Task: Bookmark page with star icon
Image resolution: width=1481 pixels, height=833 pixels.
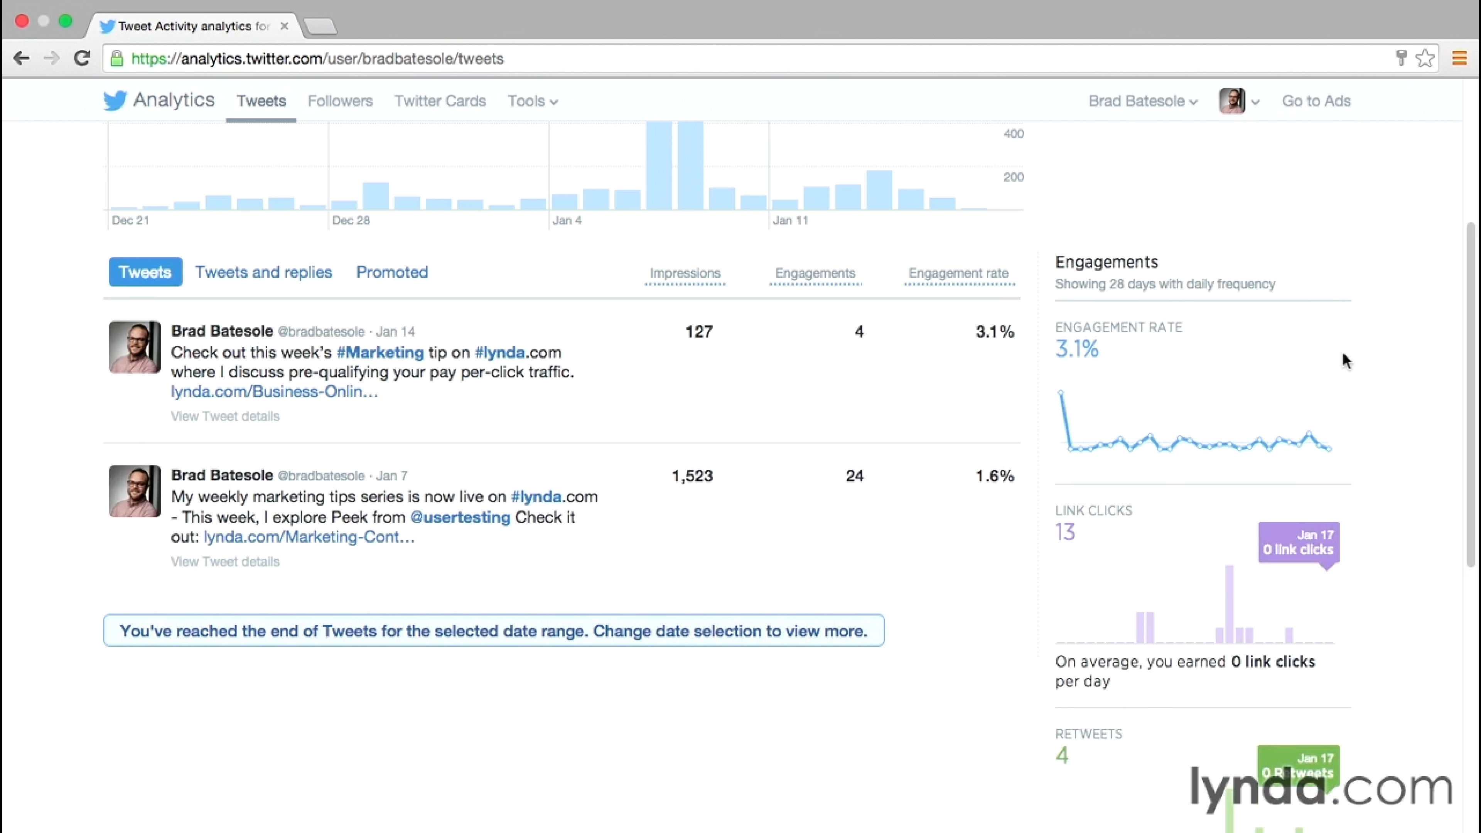Action: pyautogui.click(x=1425, y=58)
